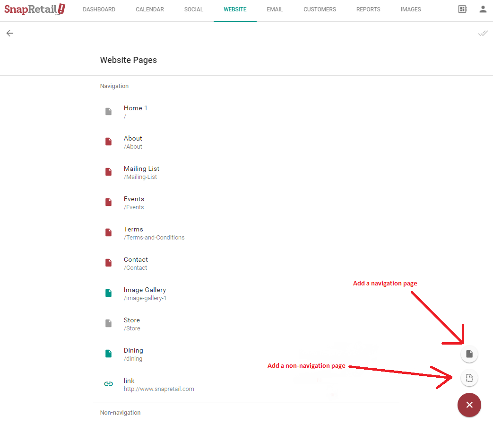Open the REPORTS tab
The image size is (493, 426).
coord(368,9)
